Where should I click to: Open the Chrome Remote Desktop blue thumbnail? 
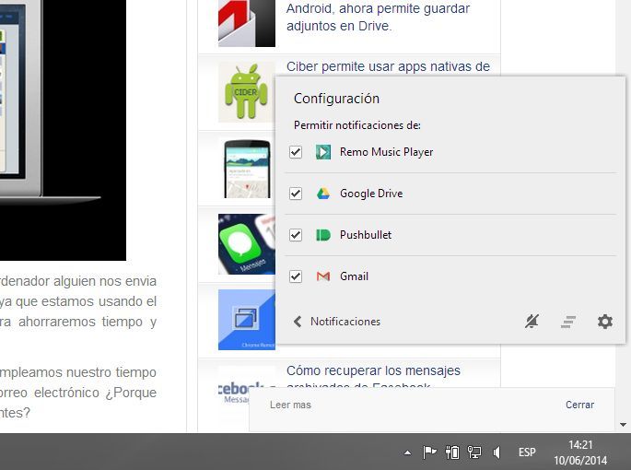pos(247,320)
